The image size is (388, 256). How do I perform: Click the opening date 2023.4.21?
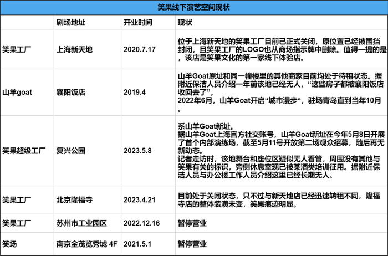[140, 200]
